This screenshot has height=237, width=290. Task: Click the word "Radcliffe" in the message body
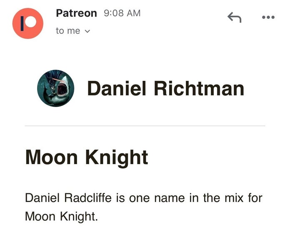pyautogui.click(x=88, y=197)
